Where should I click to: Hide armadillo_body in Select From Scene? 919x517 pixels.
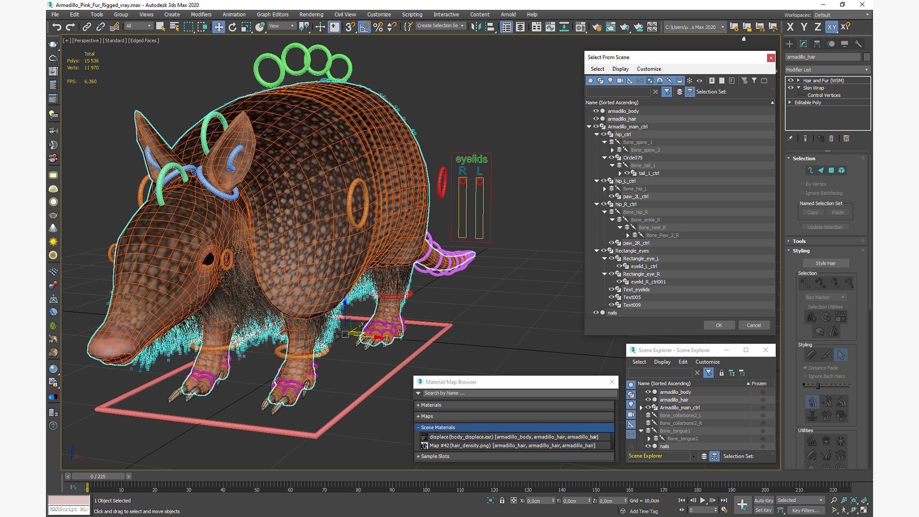[596, 111]
